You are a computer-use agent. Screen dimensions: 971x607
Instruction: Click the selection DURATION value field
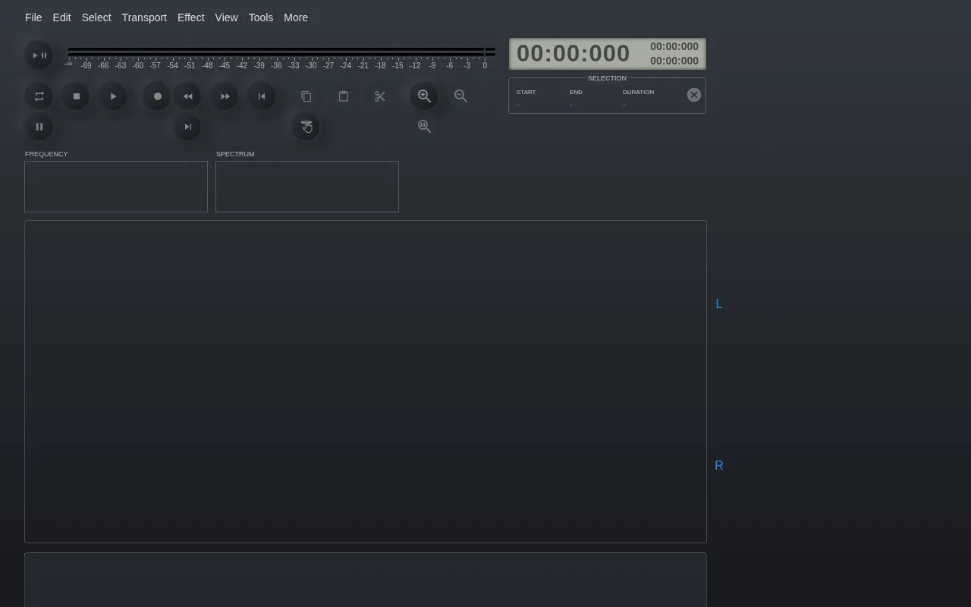point(624,105)
